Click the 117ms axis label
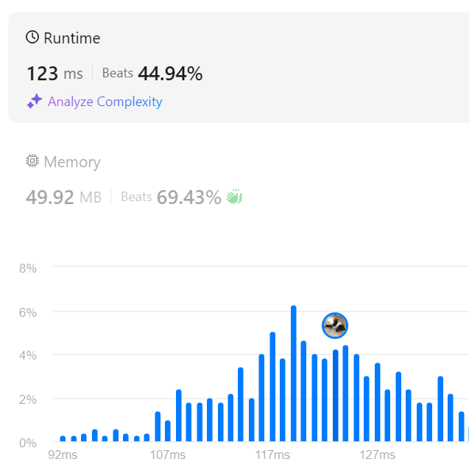Screen dimensions: 469x473 point(272,455)
